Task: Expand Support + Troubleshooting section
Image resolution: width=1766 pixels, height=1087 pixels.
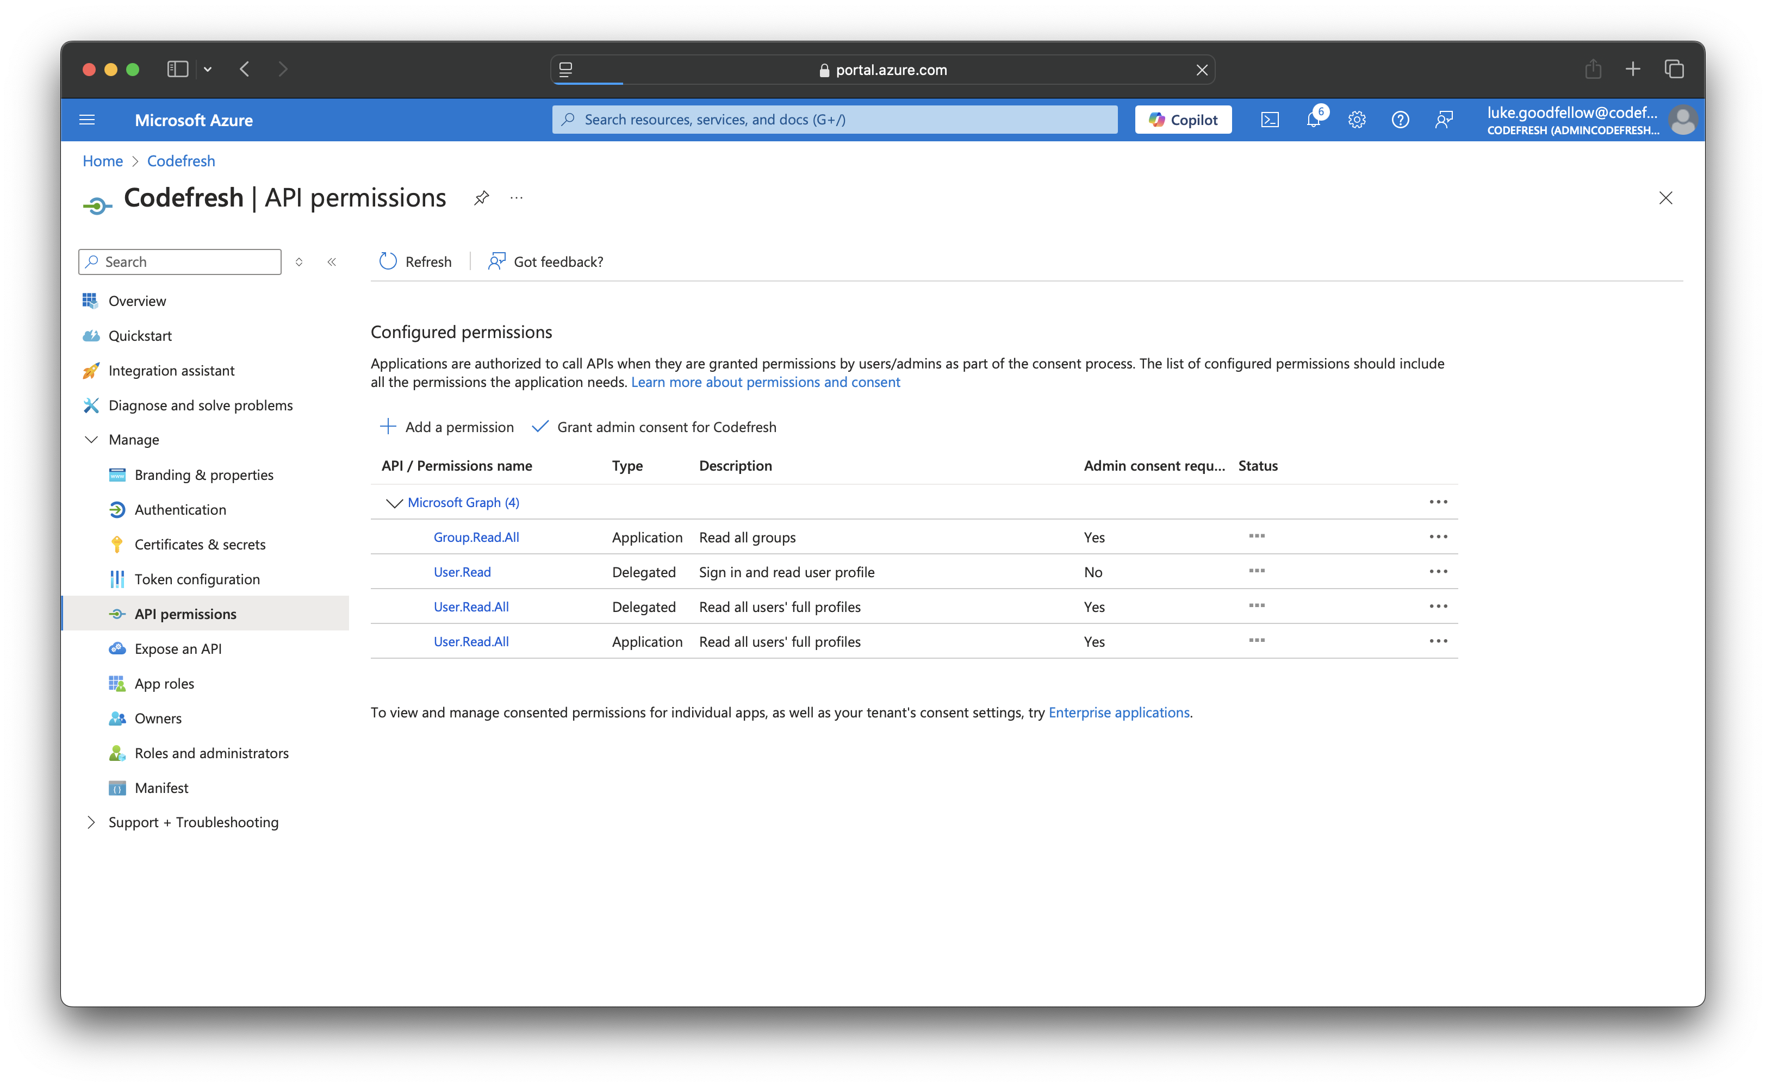Action: click(x=91, y=822)
